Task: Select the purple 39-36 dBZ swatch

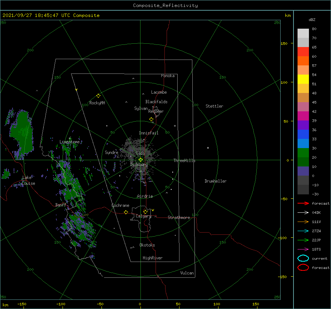Action: [x=303, y=125]
